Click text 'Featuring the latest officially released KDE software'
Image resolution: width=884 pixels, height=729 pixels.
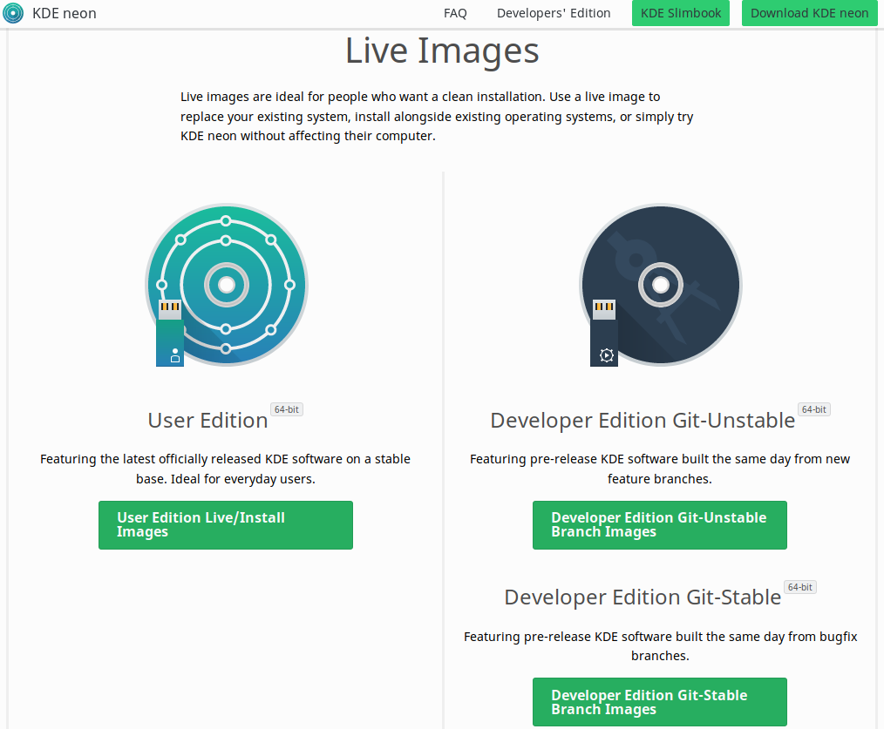click(x=191, y=459)
